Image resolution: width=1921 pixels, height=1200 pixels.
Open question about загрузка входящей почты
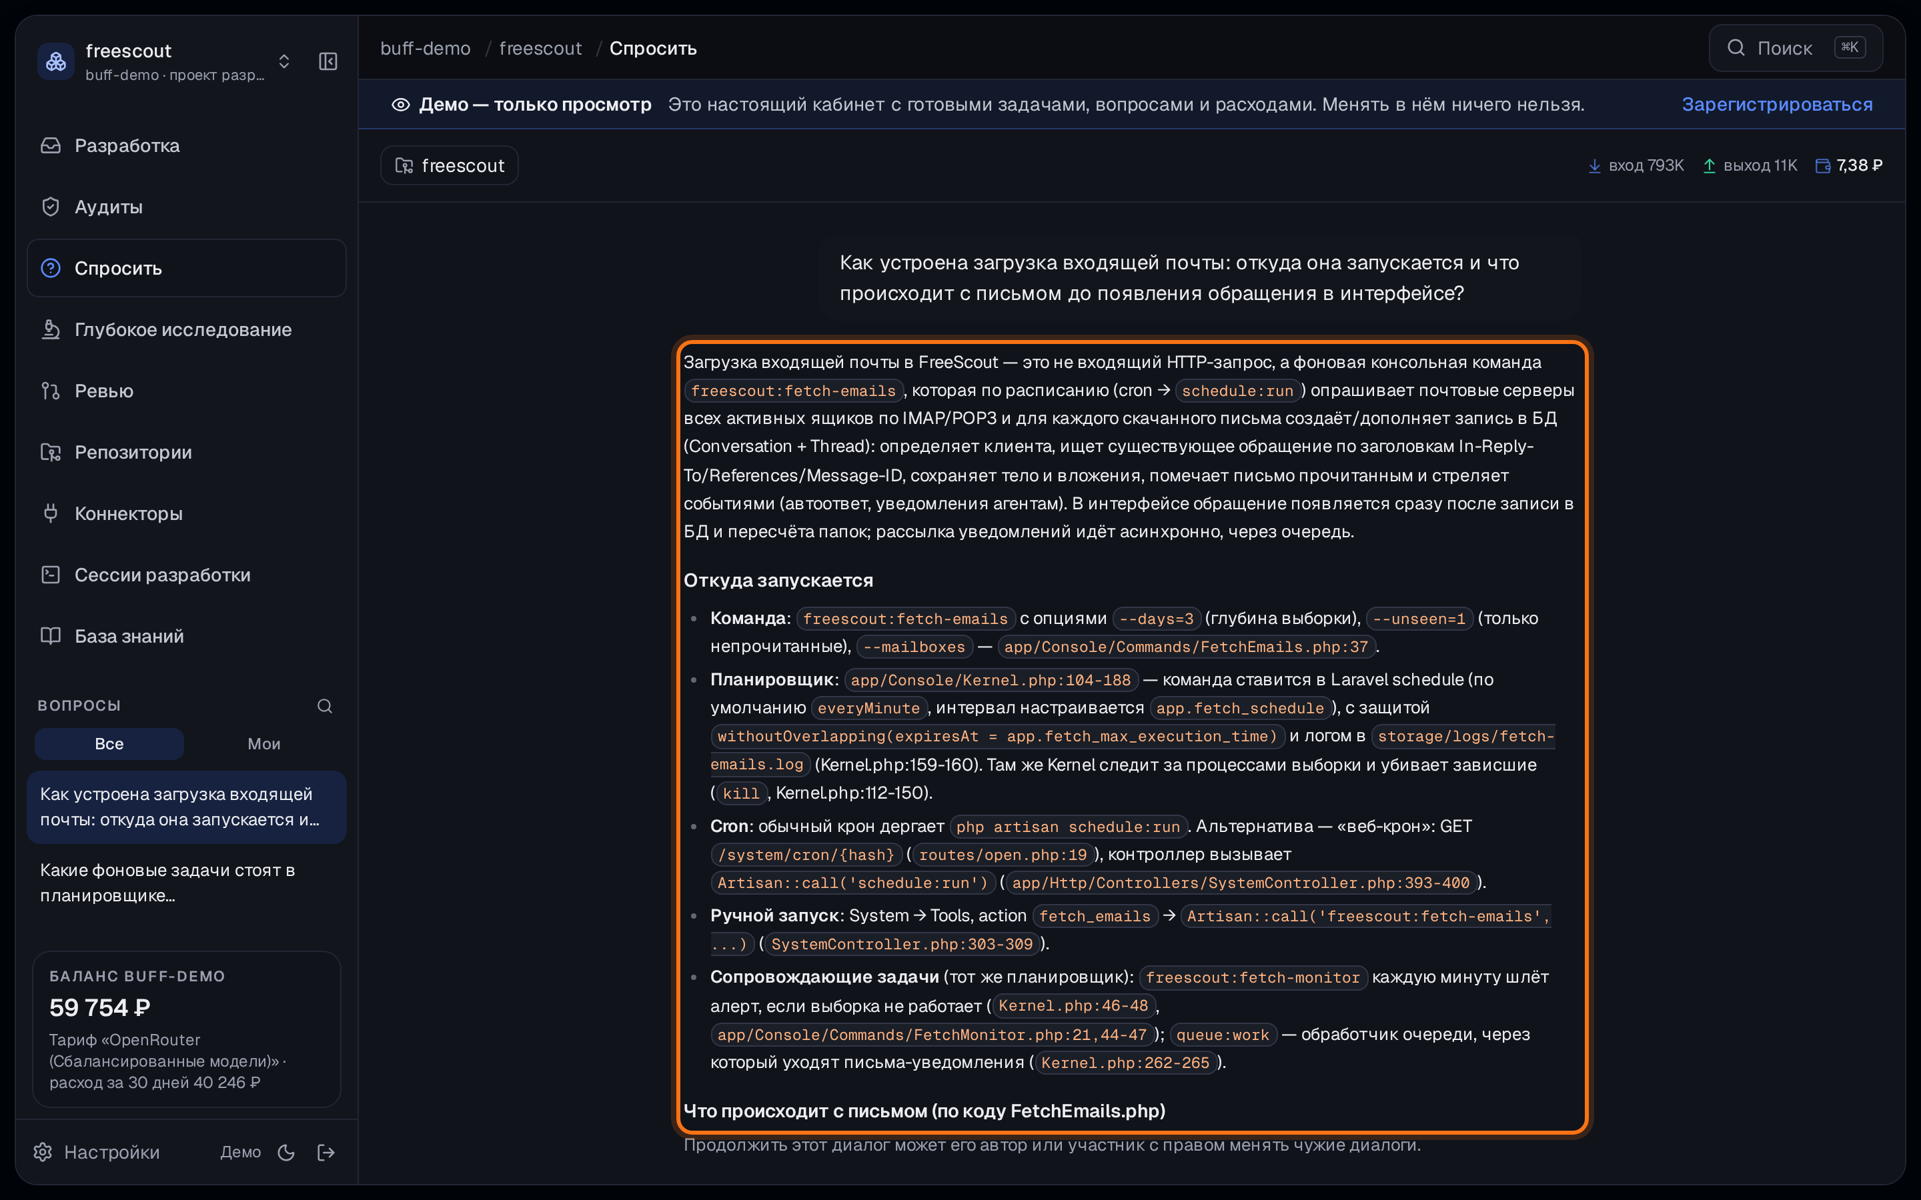point(187,807)
